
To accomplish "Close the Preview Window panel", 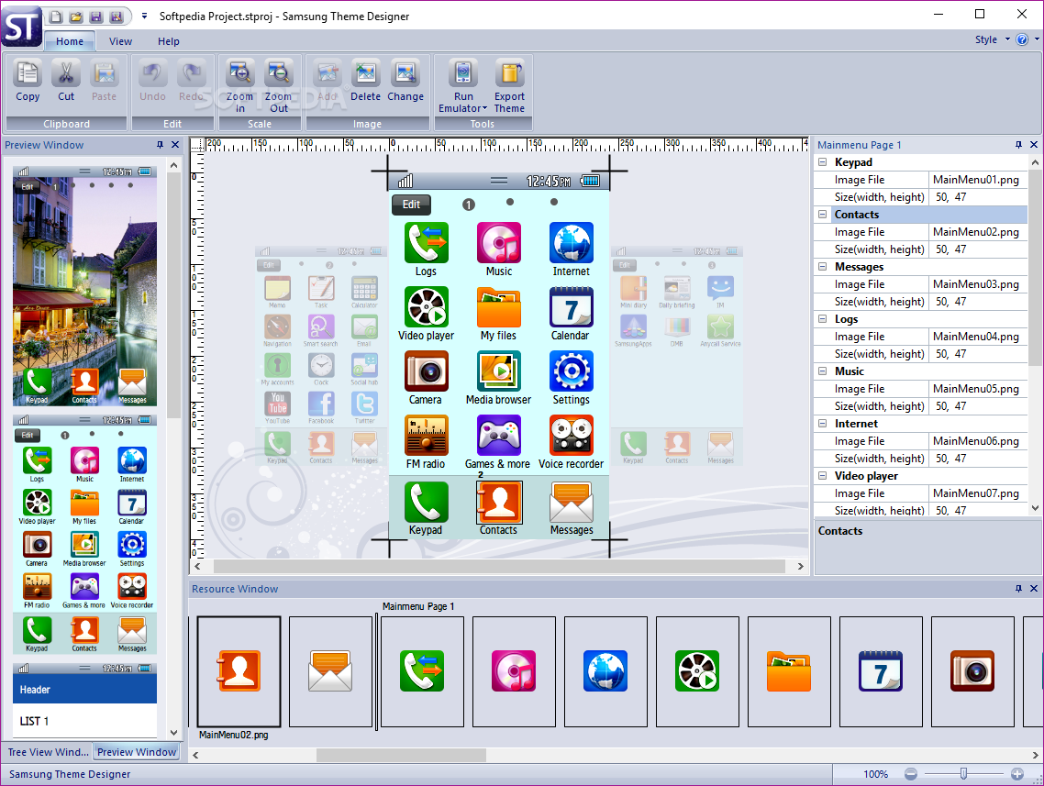I will click(x=175, y=144).
